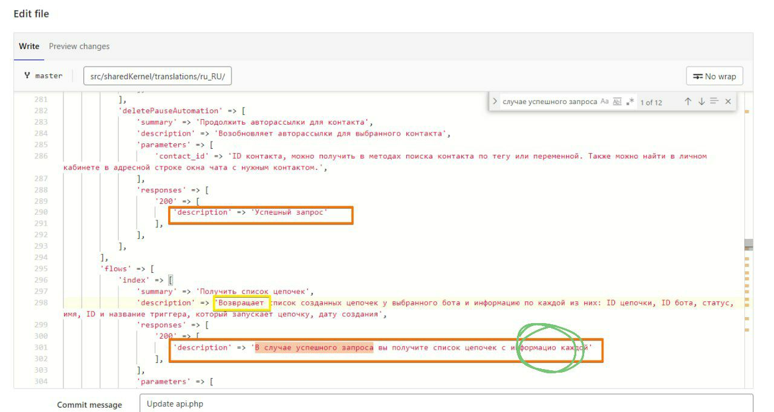
Task: Close the find widget
Action: 728,102
